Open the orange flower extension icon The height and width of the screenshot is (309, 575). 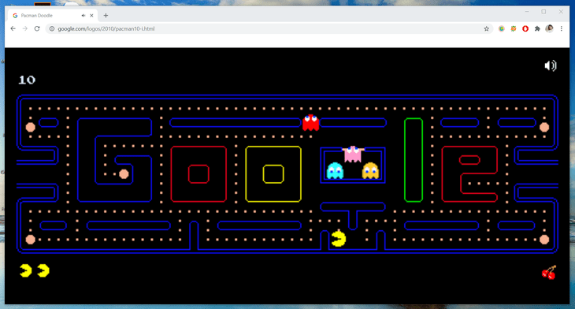(514, 28)
